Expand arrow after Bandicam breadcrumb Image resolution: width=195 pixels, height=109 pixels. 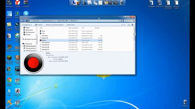(x=78, y=21)
